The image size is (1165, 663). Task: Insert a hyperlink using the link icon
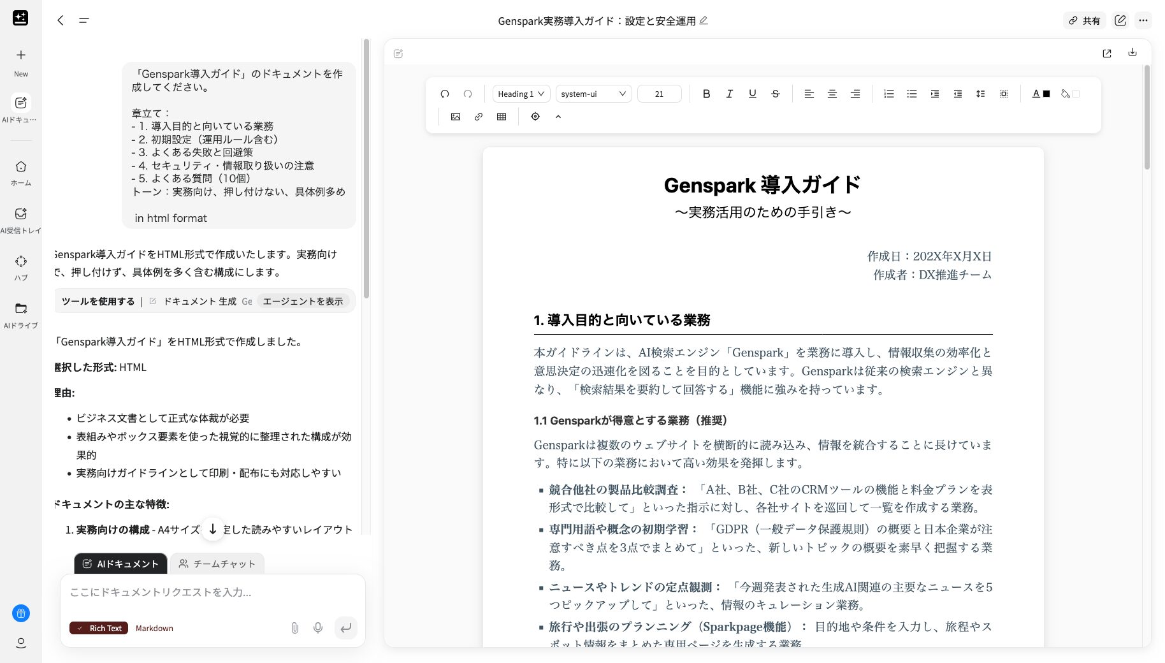pos(478,117)
